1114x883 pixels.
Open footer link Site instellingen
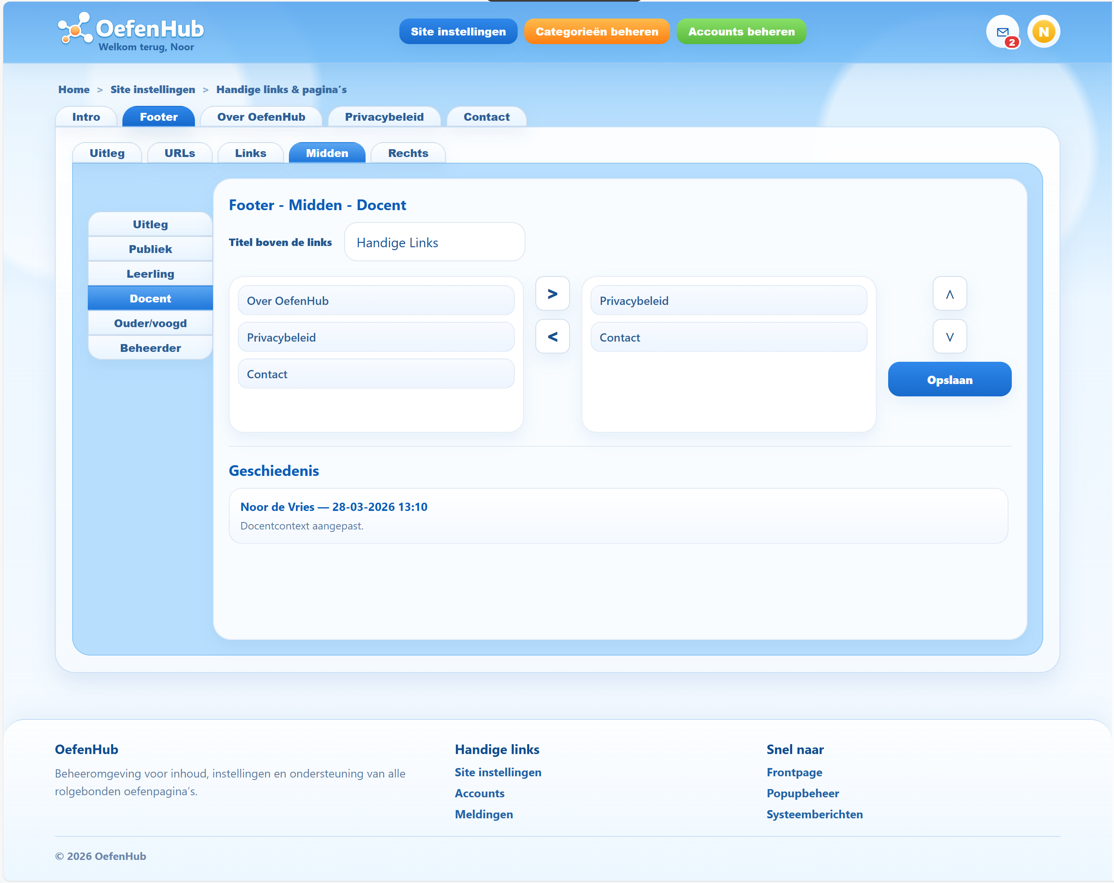click(x=497, y=773)
